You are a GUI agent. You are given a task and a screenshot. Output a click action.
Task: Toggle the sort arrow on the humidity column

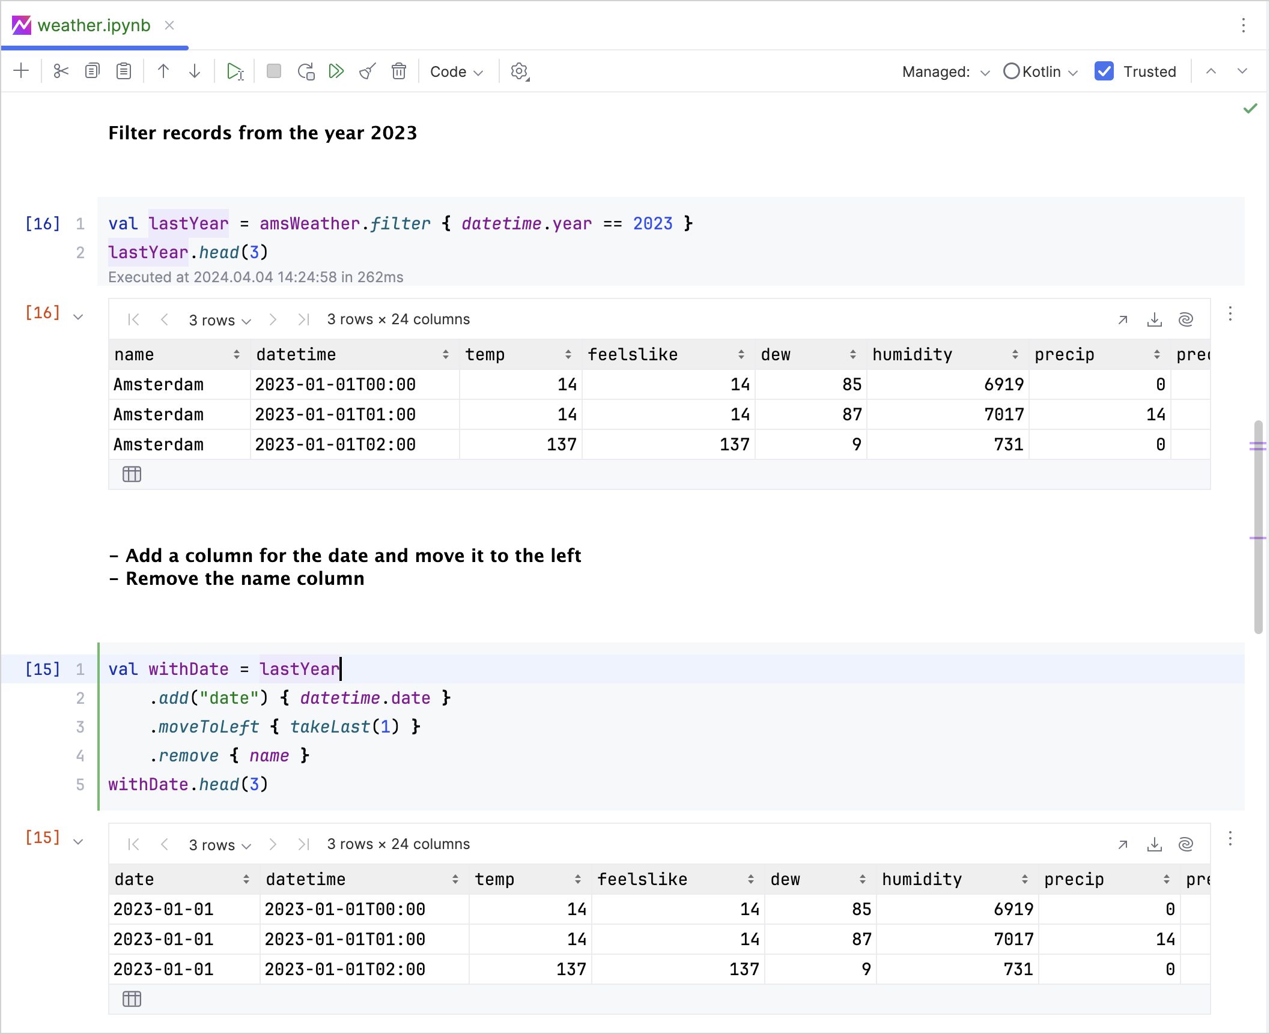[x=1015, y=354]
